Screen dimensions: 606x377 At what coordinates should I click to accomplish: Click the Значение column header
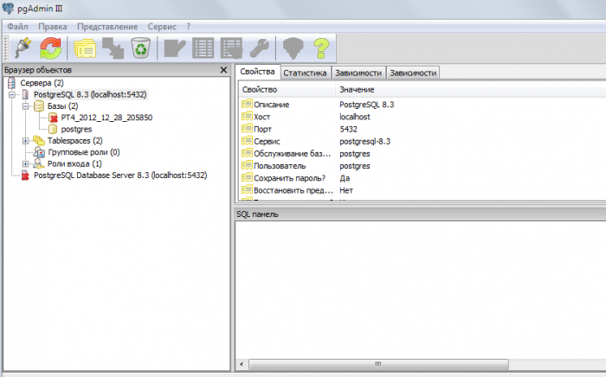357,90
